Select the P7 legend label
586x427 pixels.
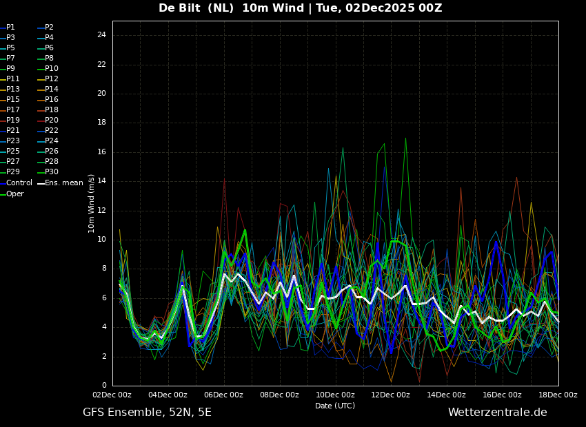point(10,59)
